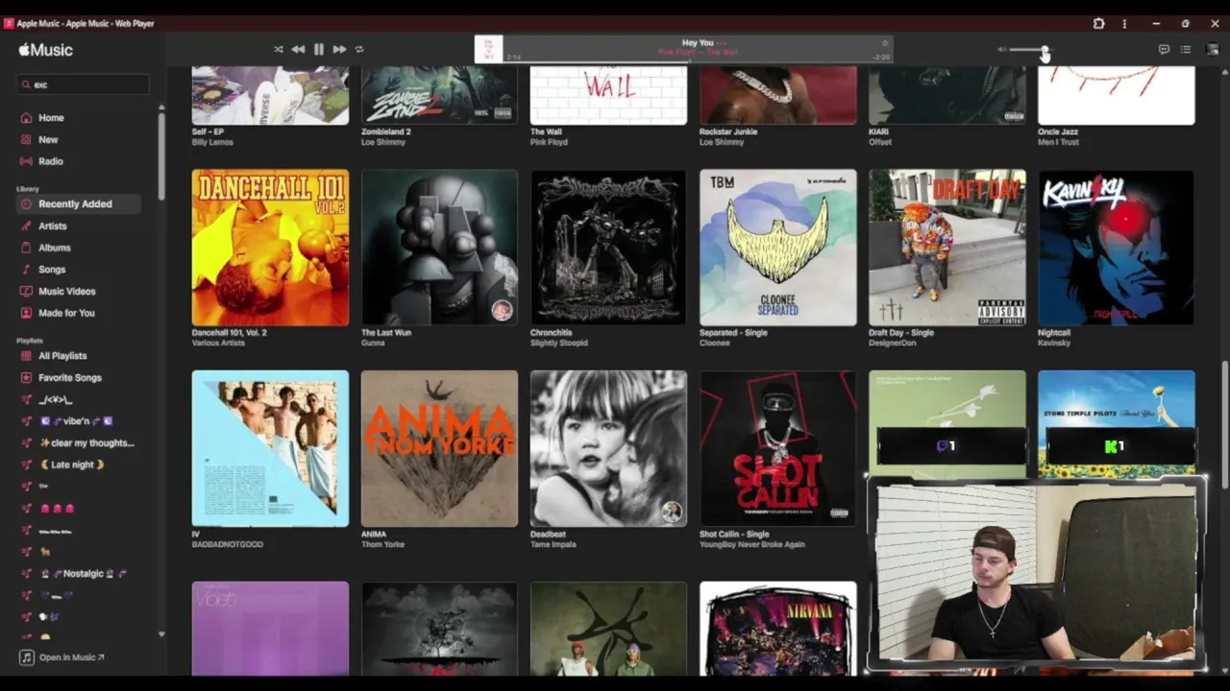The height and width of the screenshot is (691, 1230).
Task: Open the Chronchitis album cover
Action: click(608, 248)
